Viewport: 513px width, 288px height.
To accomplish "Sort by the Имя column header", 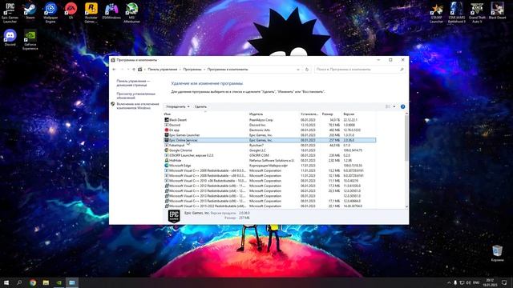I will pos(205,114).
